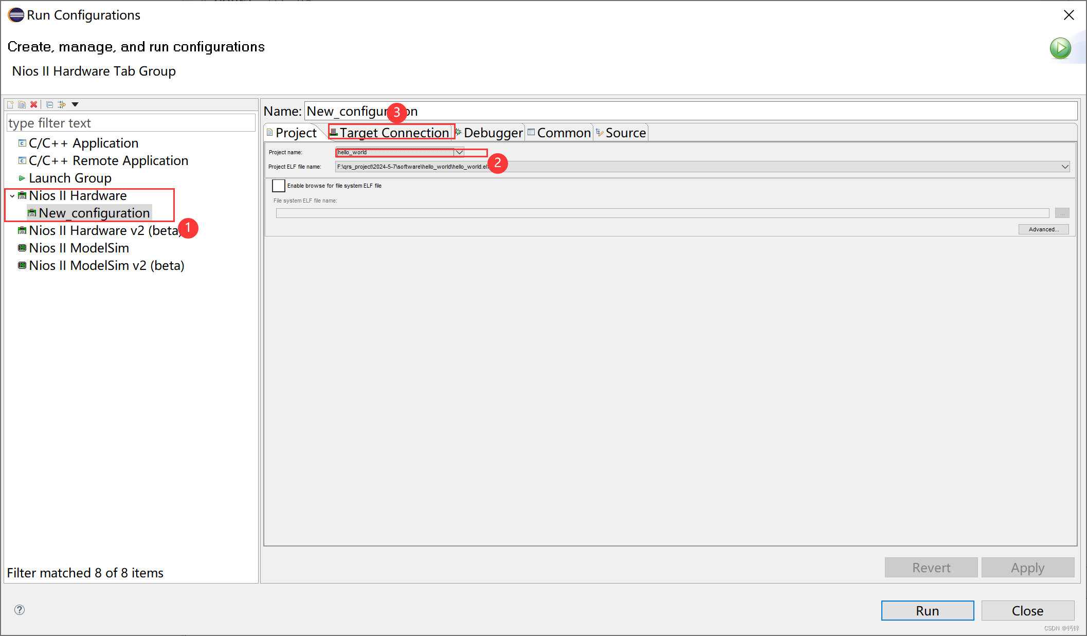This screenshot has height=636, width=1087.
Task: Click the Revert button
Action: coord(933,567)
